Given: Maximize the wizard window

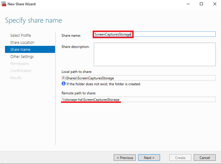Looking at the screenshot, I should pos(202,4).
